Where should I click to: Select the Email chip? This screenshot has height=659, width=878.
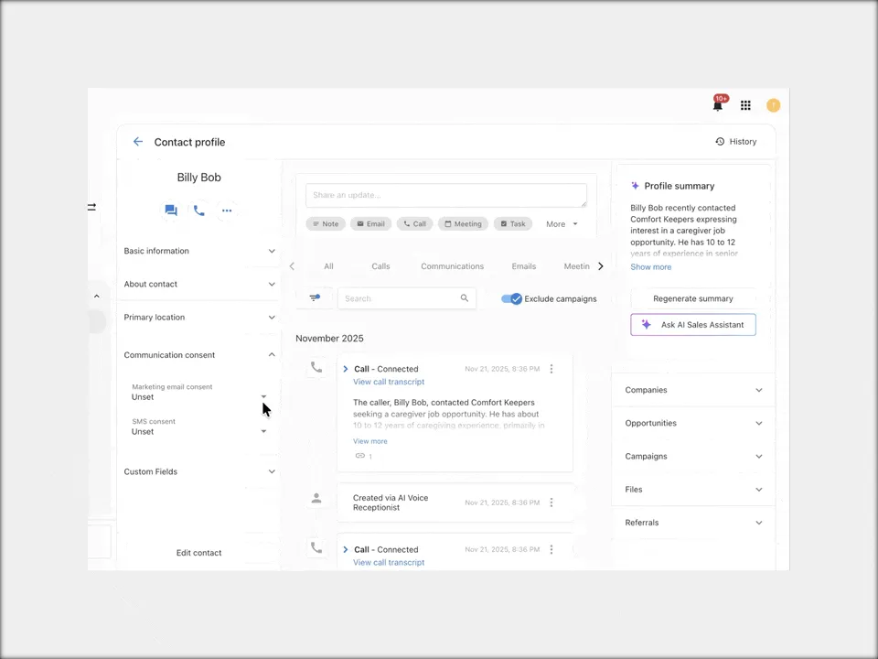pos(370,223)
